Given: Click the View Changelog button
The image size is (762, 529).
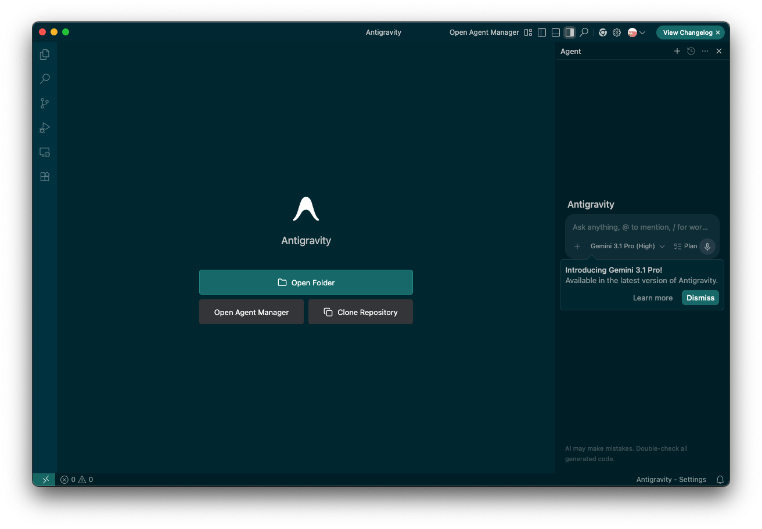Looking at the screenshot, I should 687,32.
